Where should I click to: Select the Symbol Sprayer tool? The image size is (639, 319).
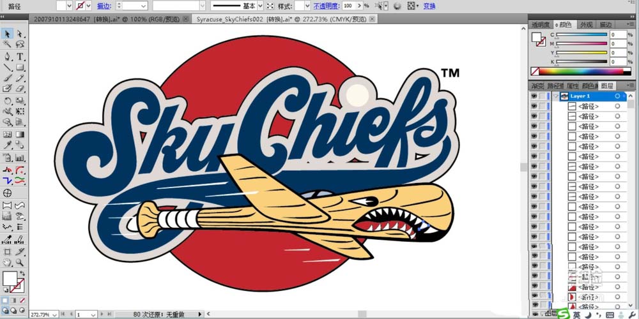pyautogui.click(x=7, y=158)
